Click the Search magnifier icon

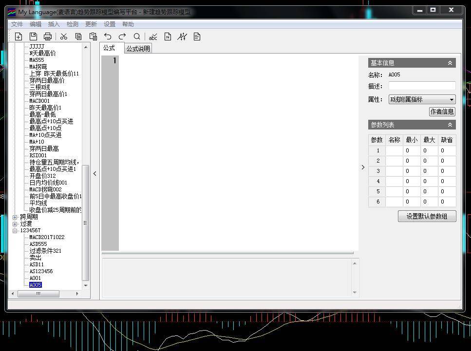pos(137,37)
